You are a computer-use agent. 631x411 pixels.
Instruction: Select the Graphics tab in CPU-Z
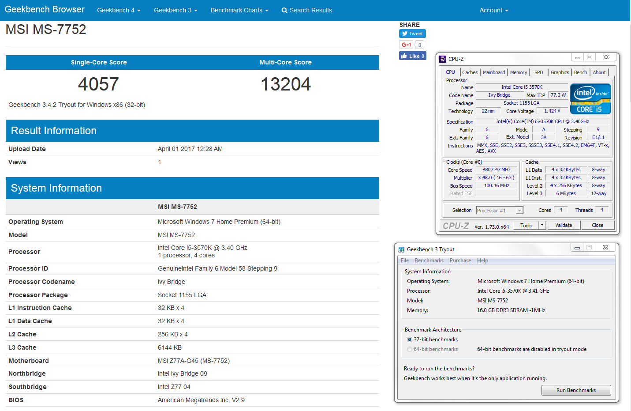pyautogui.click(x=560, y=72)
